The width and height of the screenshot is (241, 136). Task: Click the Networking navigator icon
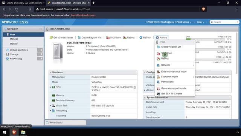8,59
